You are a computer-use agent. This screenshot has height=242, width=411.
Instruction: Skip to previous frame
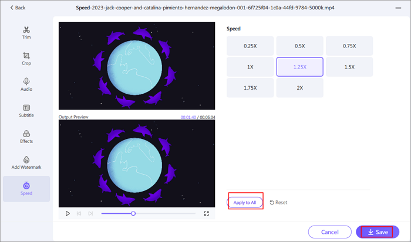coord(79,214)
